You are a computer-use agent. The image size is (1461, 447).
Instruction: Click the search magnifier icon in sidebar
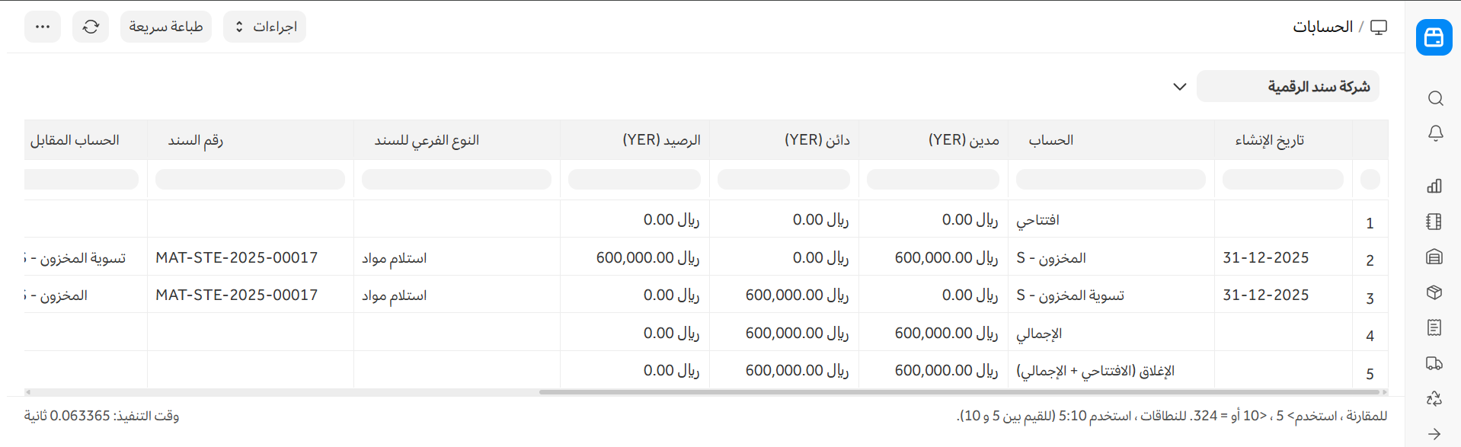(x=1435, y=98)
